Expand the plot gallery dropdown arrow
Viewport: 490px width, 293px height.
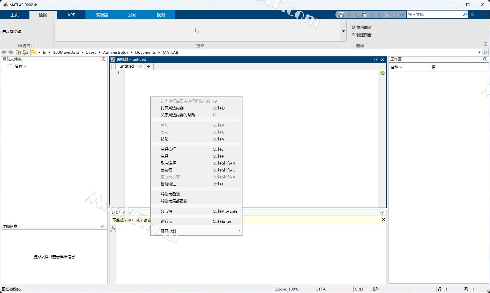click(x=343, y=31)
